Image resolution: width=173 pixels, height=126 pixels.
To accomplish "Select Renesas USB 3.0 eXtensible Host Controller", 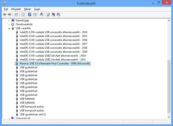I will pos(55,64).
